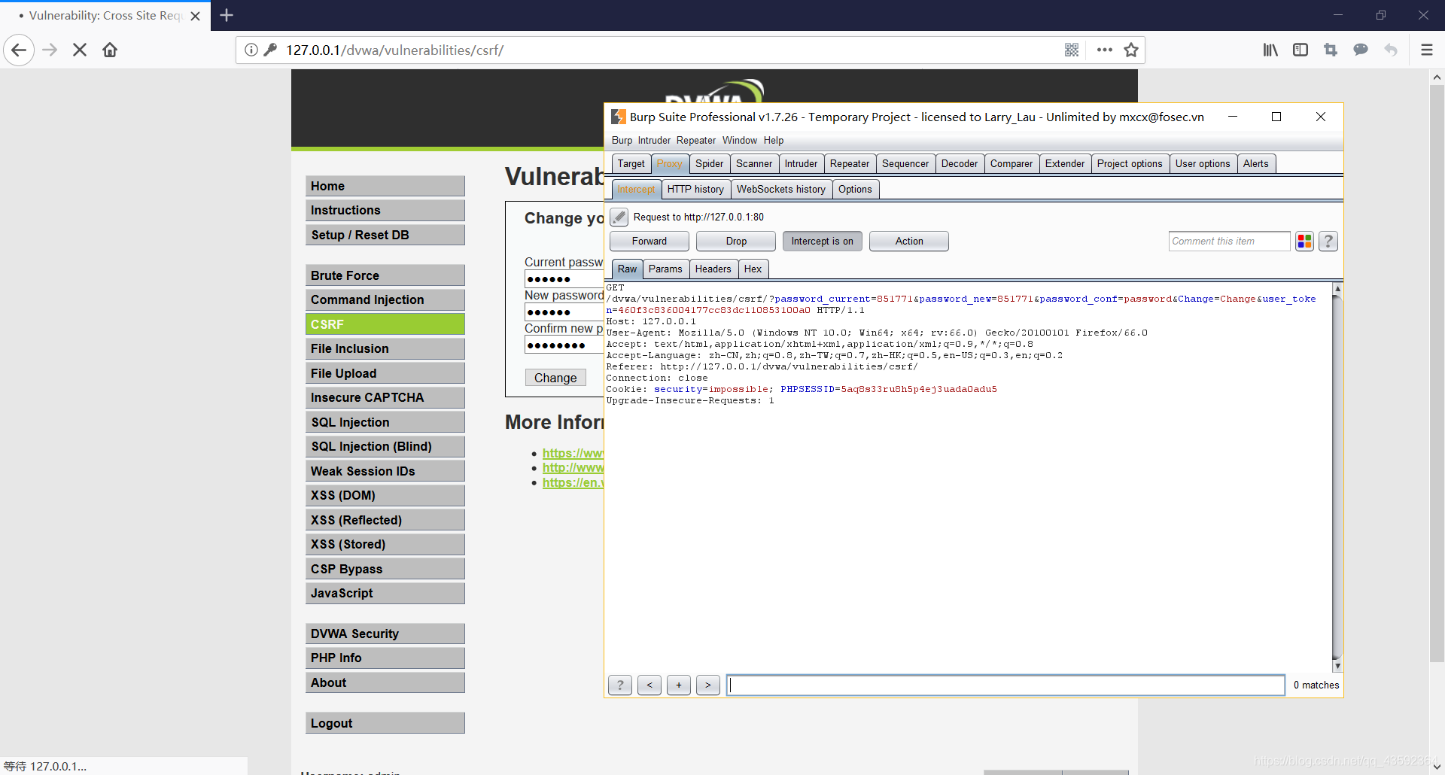Open User options tab

(x=1203, y=164)
